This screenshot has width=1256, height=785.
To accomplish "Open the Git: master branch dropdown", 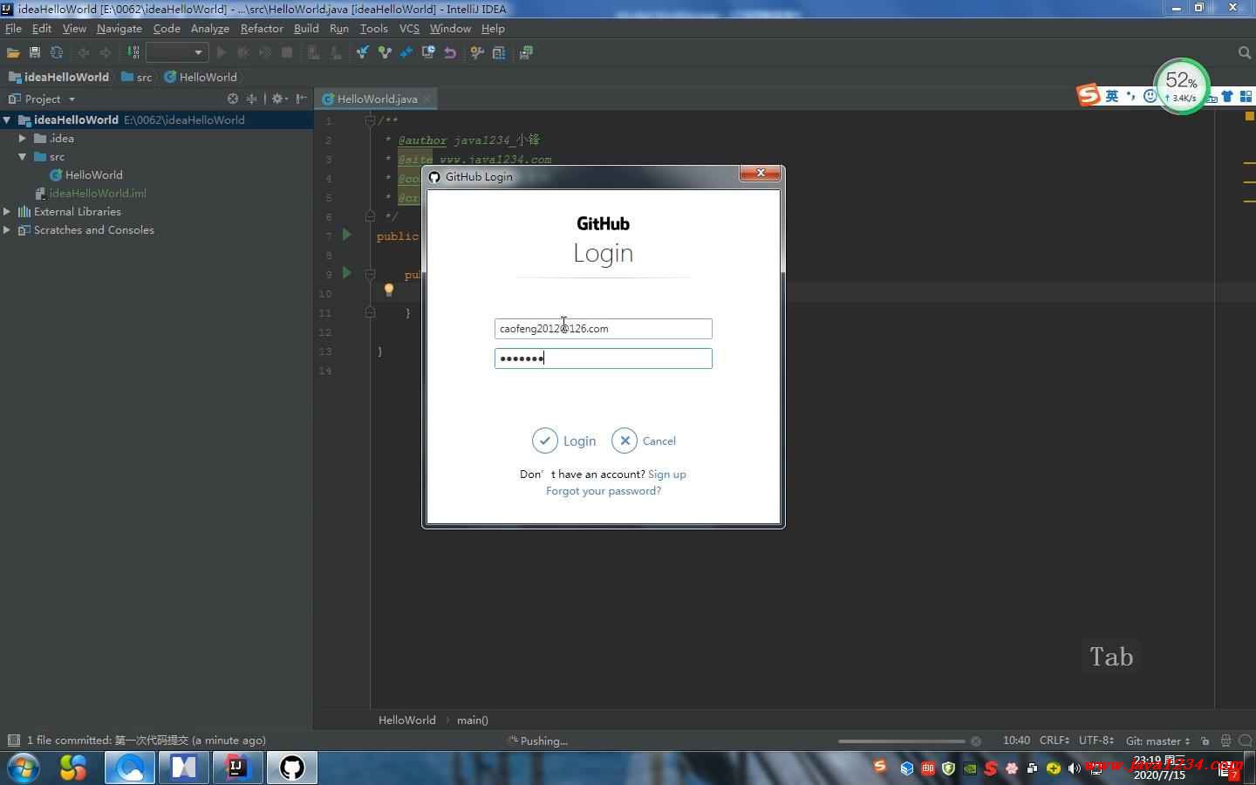I will 1157,741.
